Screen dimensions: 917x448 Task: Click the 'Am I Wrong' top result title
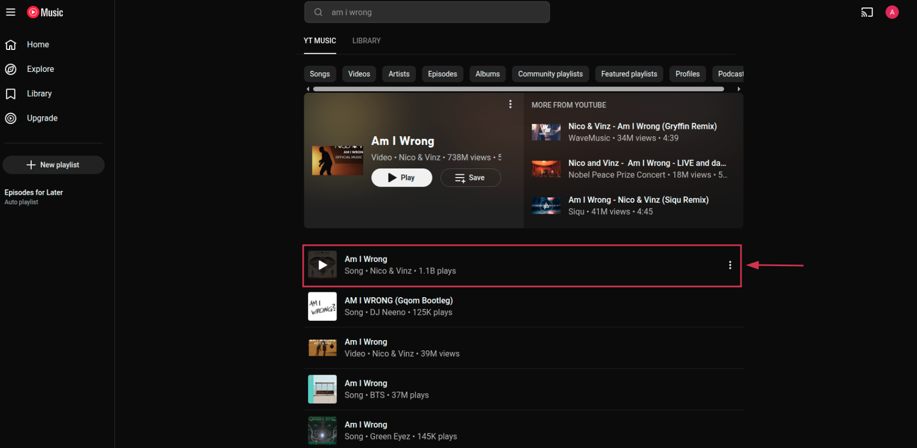(402, 141)
